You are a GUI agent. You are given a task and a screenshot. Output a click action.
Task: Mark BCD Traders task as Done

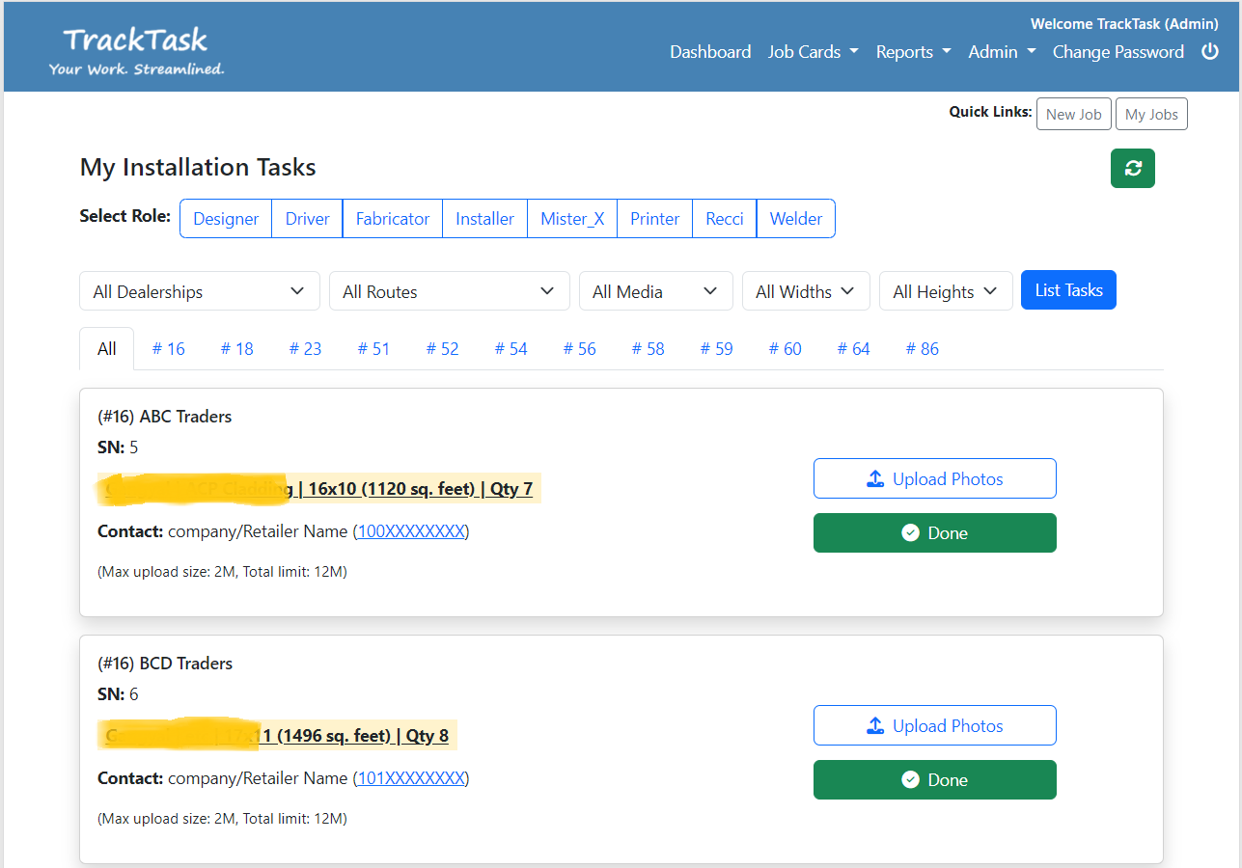(934, 780)
